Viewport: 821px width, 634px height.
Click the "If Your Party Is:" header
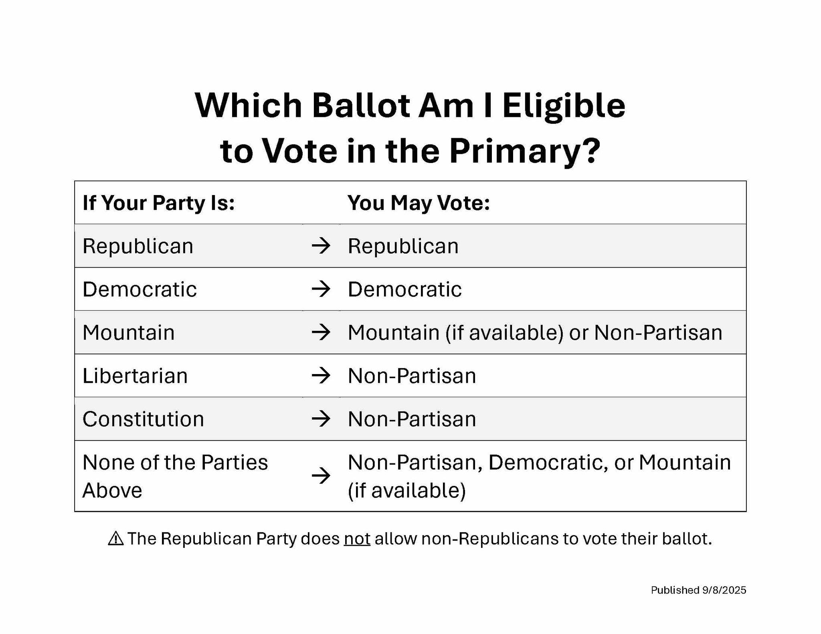(158, 203)
